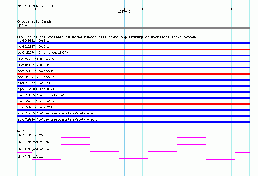Open variant esv29042 (Conrad2009) label
258x176 pixels.
(x=36, y=101)
